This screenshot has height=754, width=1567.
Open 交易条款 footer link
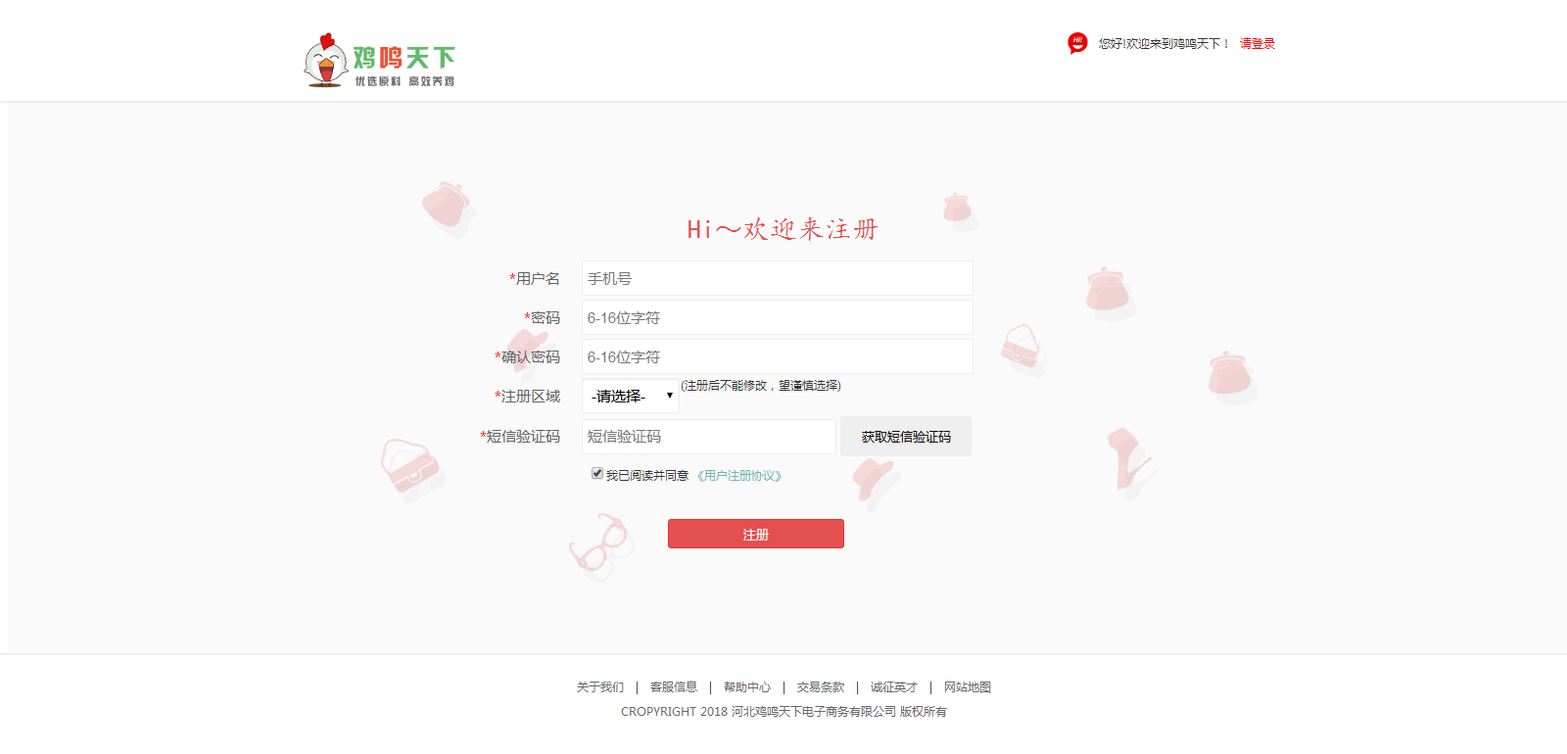pyautogui.click(x=821, y=687)
